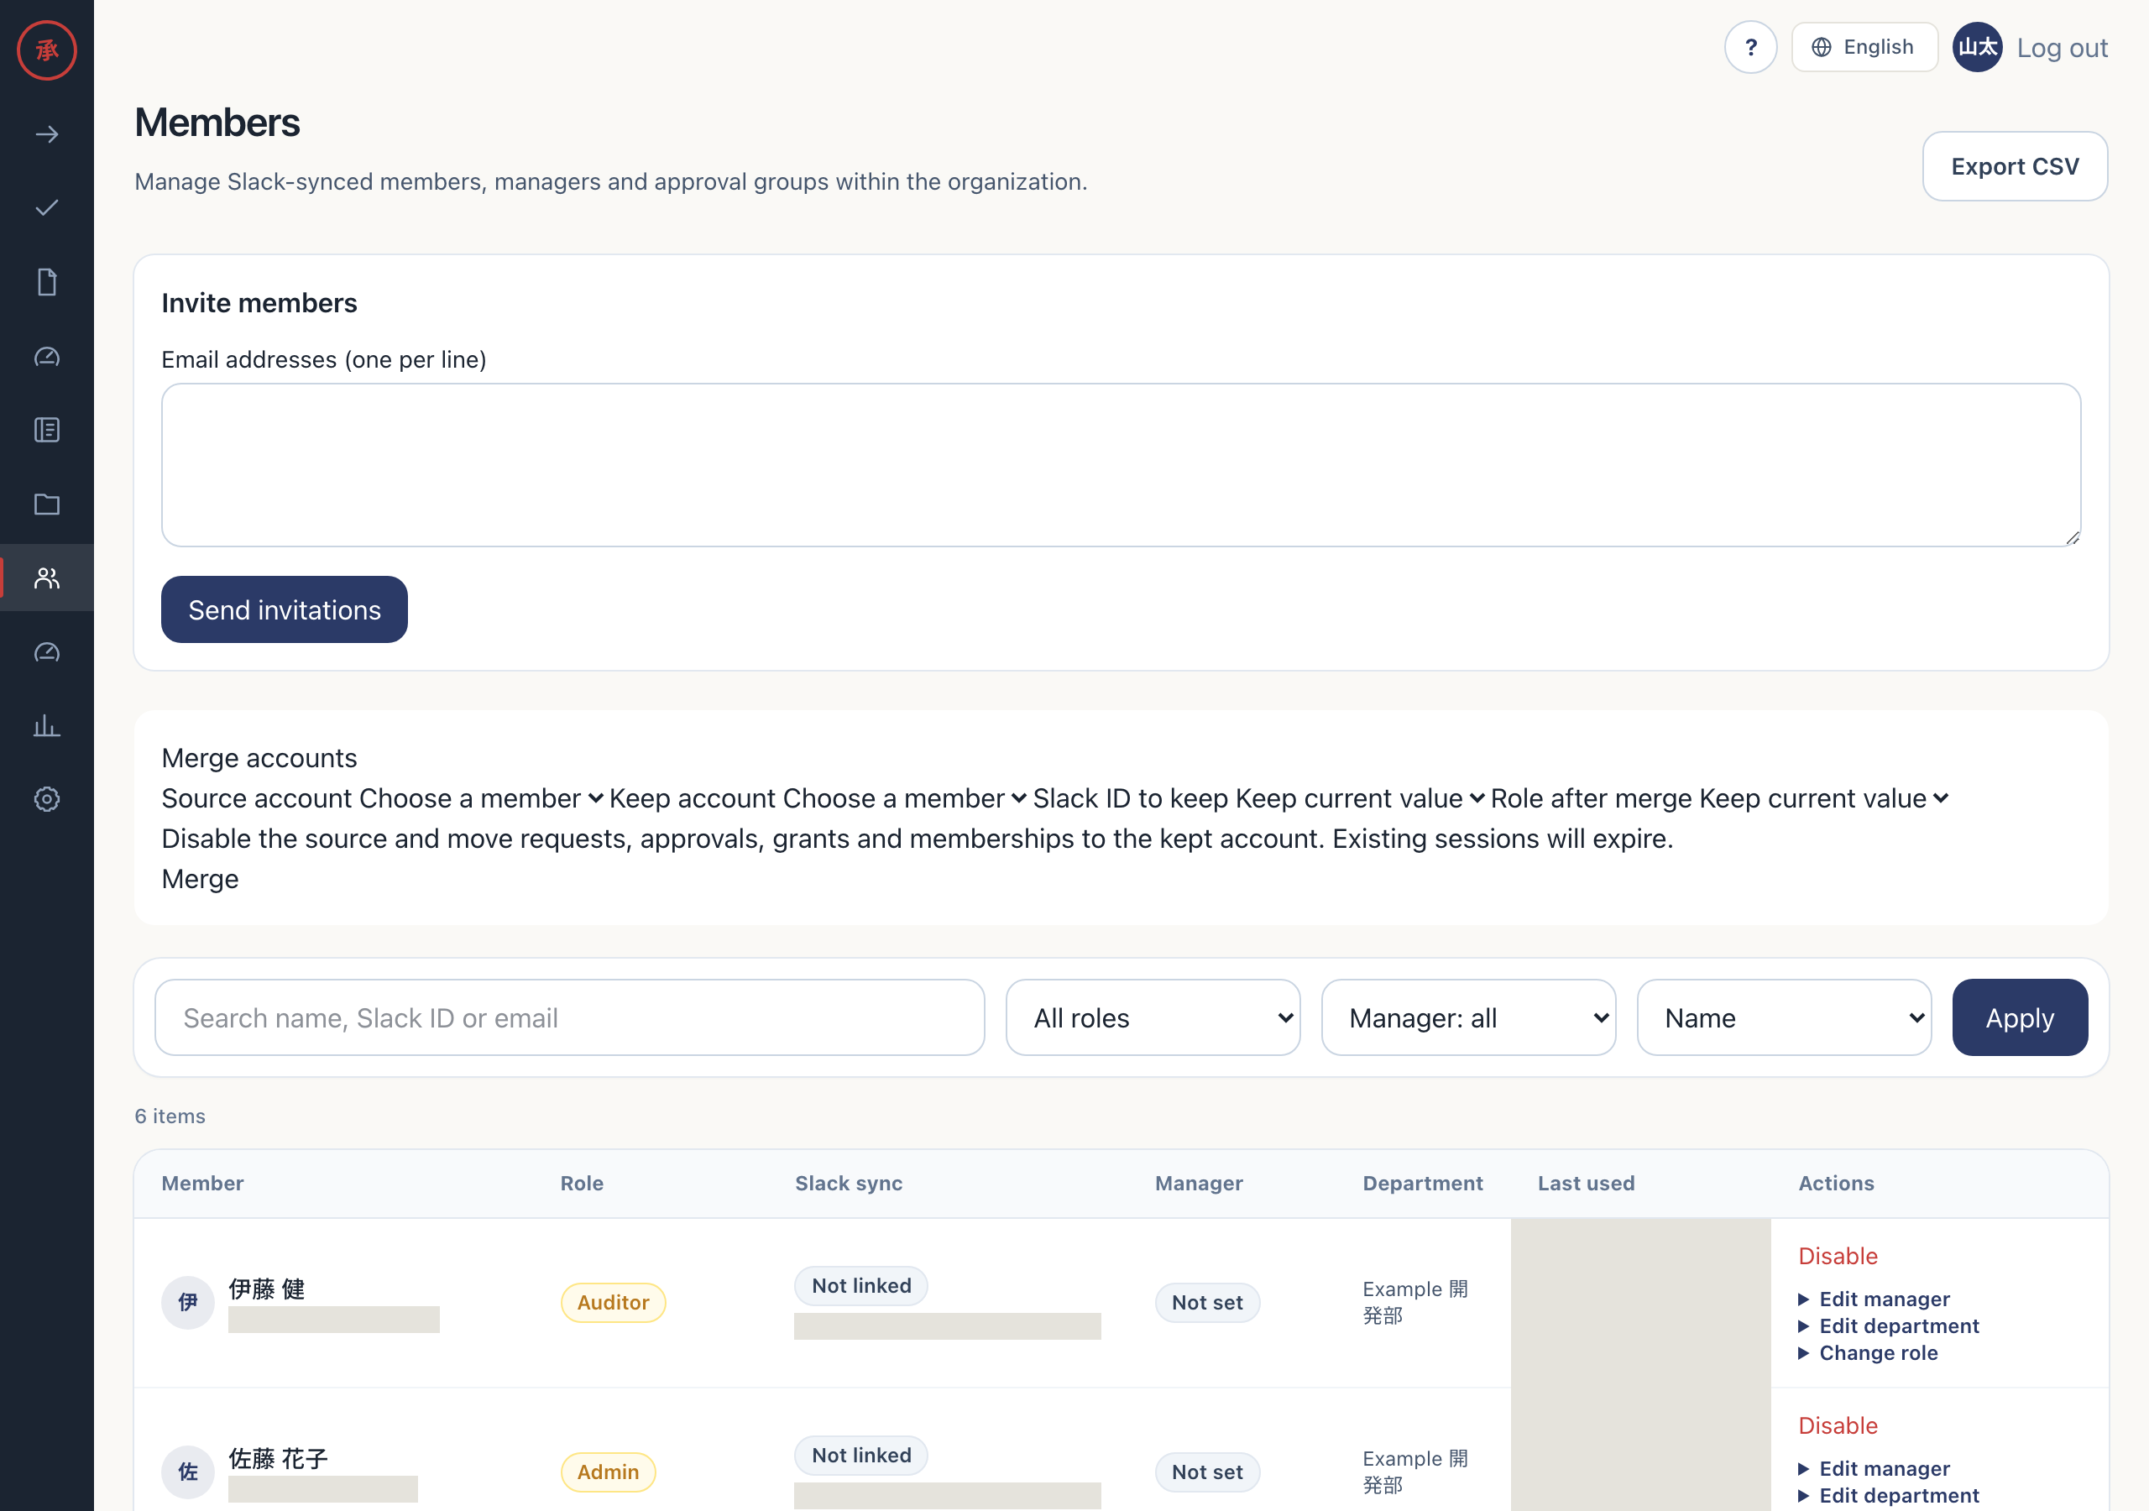Open the folder icon in the sidebar
The width and height of the screenshot is (2149, 1511).
47,505
